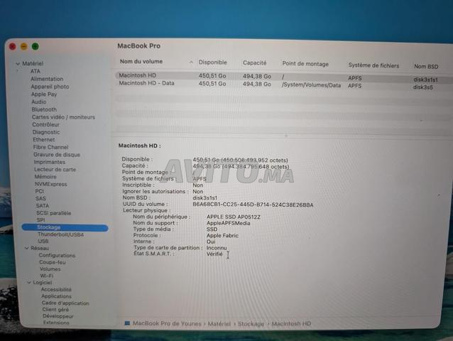
Task: Expand the ATA tree item
Action: click(19, 72)
